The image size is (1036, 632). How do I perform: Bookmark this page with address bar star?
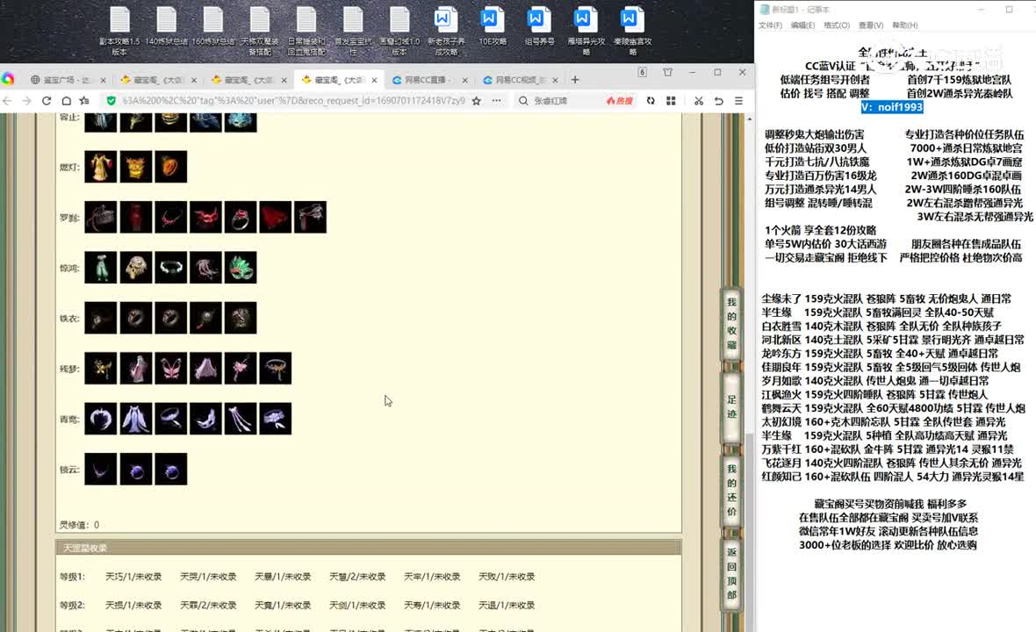[477, 100]
